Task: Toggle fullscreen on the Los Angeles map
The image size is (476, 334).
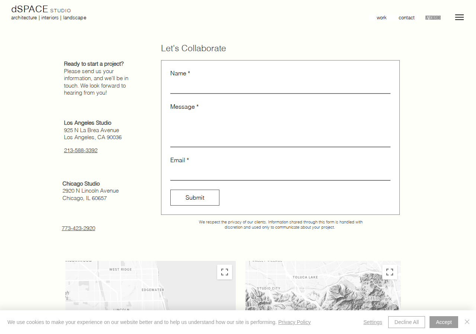Action: (390, 272)
